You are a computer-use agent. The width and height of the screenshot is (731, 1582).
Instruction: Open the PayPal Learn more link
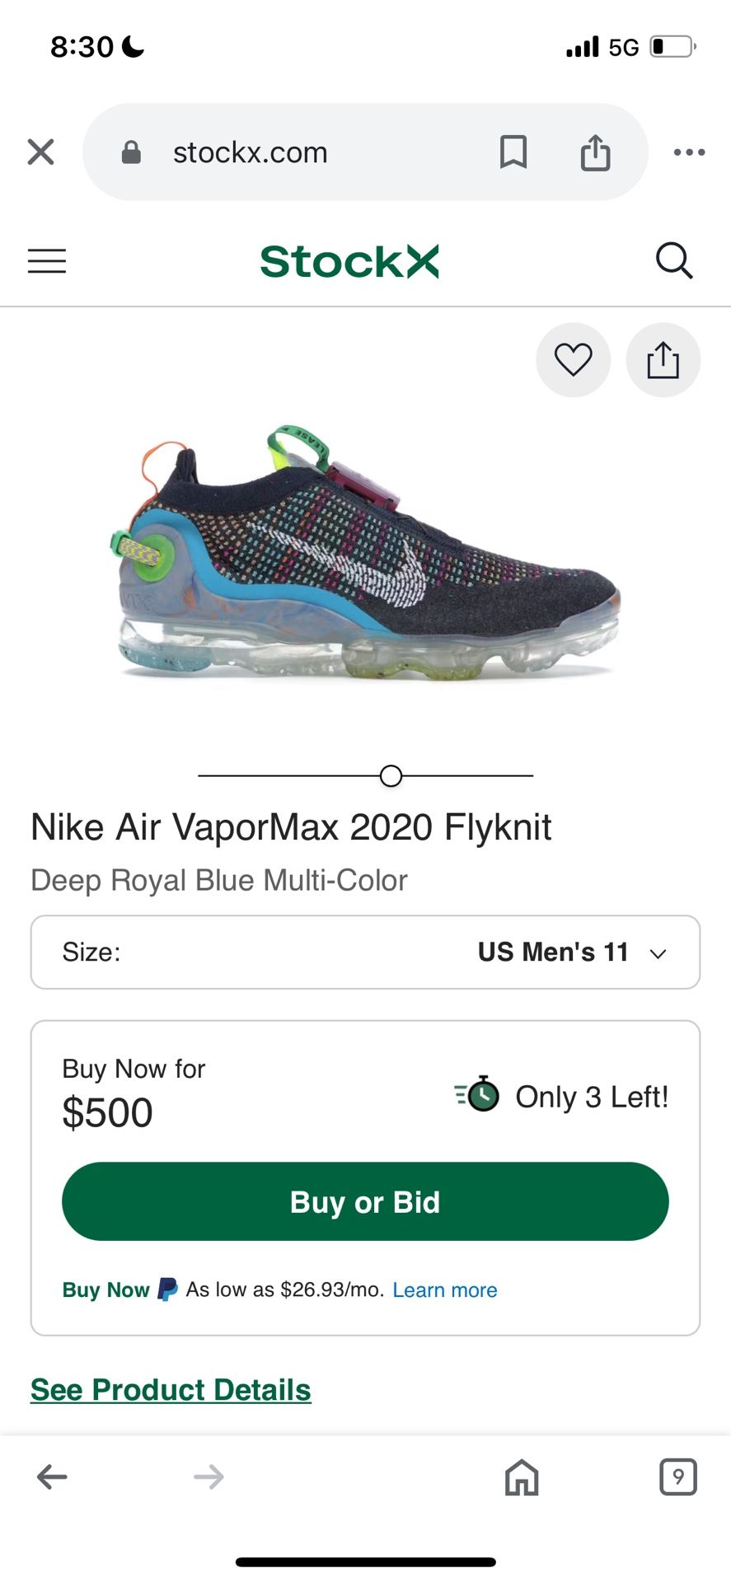point(444,1290)
